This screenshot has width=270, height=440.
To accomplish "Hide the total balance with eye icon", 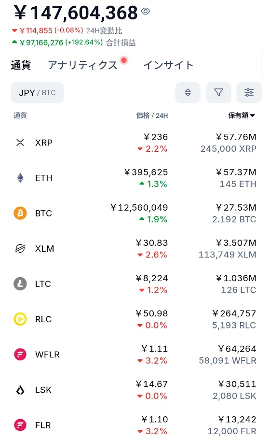I will pyautogui.click(x=146, y=11).
